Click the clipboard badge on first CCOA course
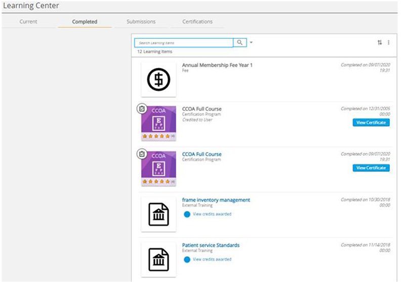Screen dimensions: 405x282 point(142,109)
